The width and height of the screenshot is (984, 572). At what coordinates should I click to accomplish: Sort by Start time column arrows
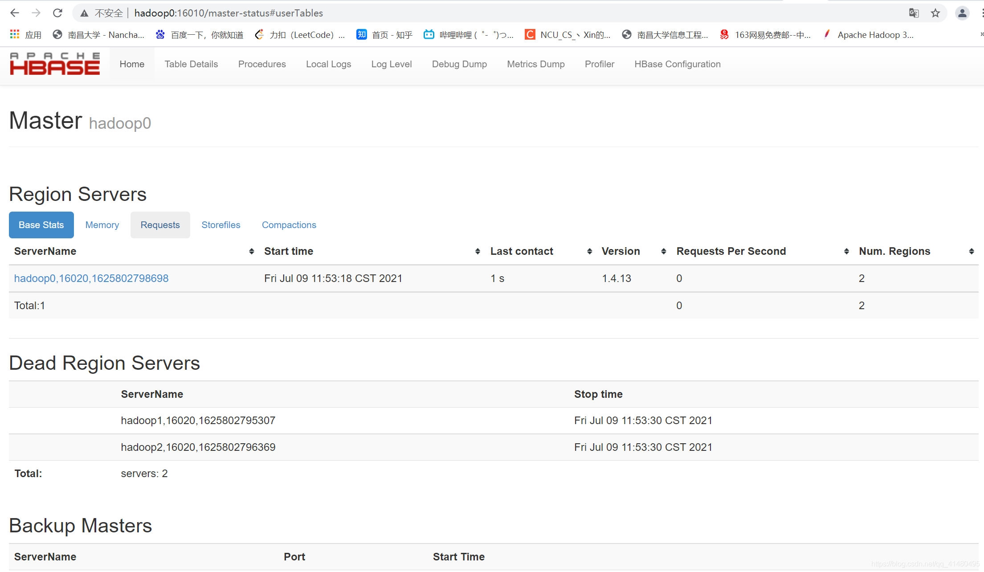[478, 251]
